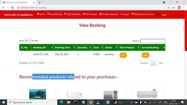Click the taskbar search box
The width and height of the screenshot is (187, 105).
pyautogui.click(x=32, y=102)
